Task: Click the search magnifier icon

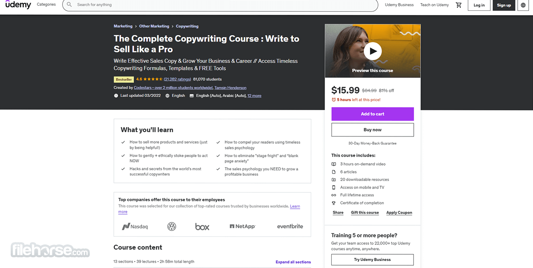Action: [x=69, y=5]
